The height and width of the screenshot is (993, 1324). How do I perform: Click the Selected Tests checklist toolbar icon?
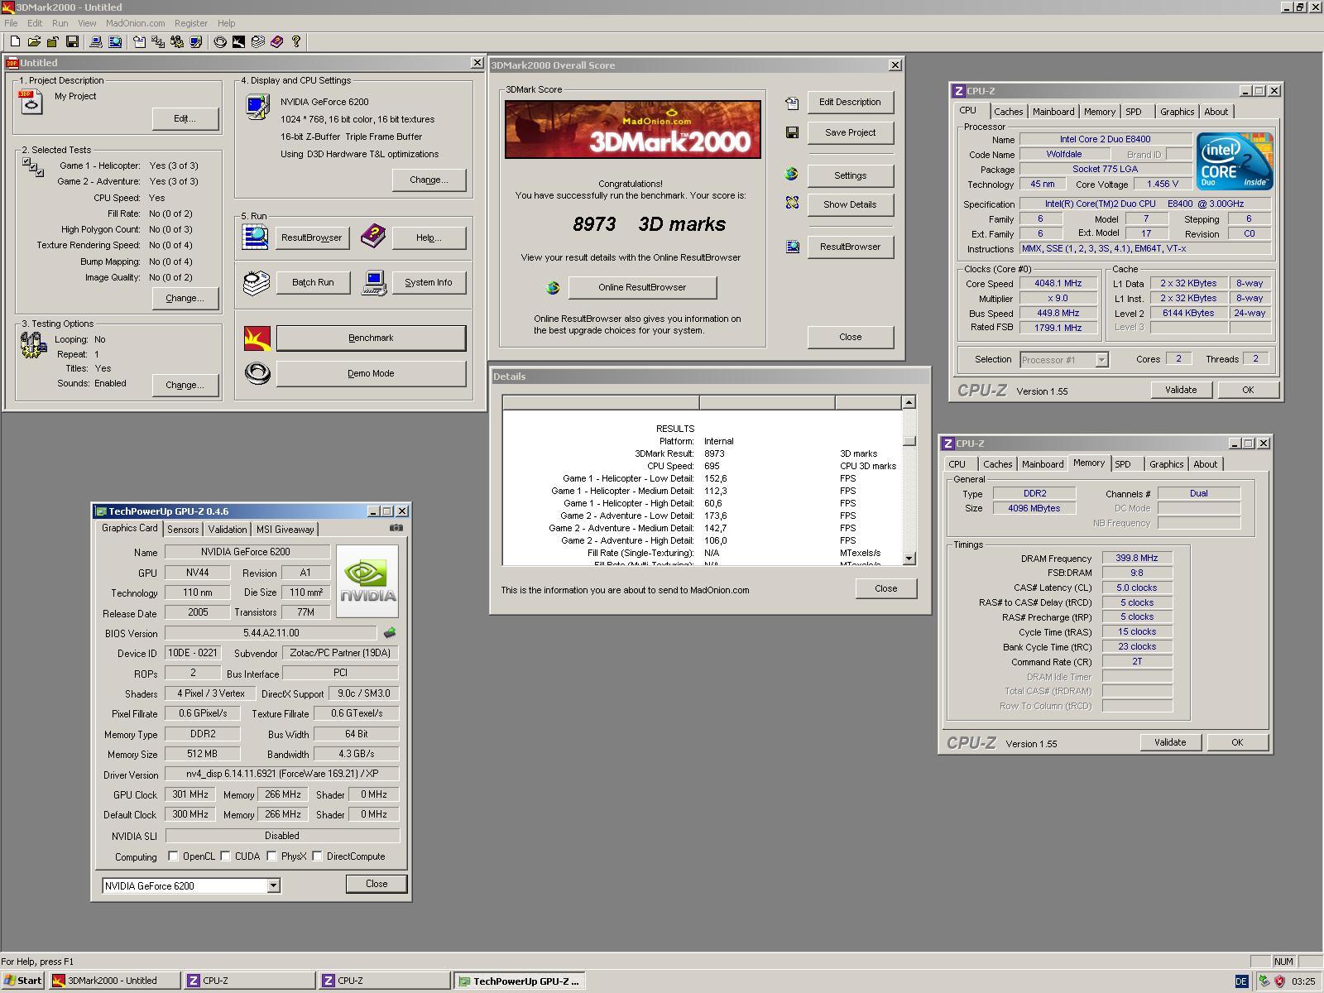[157, 41]
